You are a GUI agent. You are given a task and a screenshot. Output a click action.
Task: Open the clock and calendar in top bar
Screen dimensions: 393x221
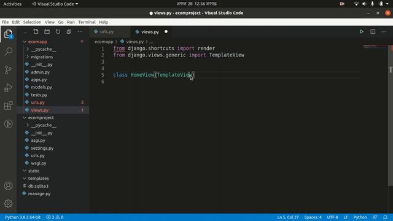click(x=196, y=4)
